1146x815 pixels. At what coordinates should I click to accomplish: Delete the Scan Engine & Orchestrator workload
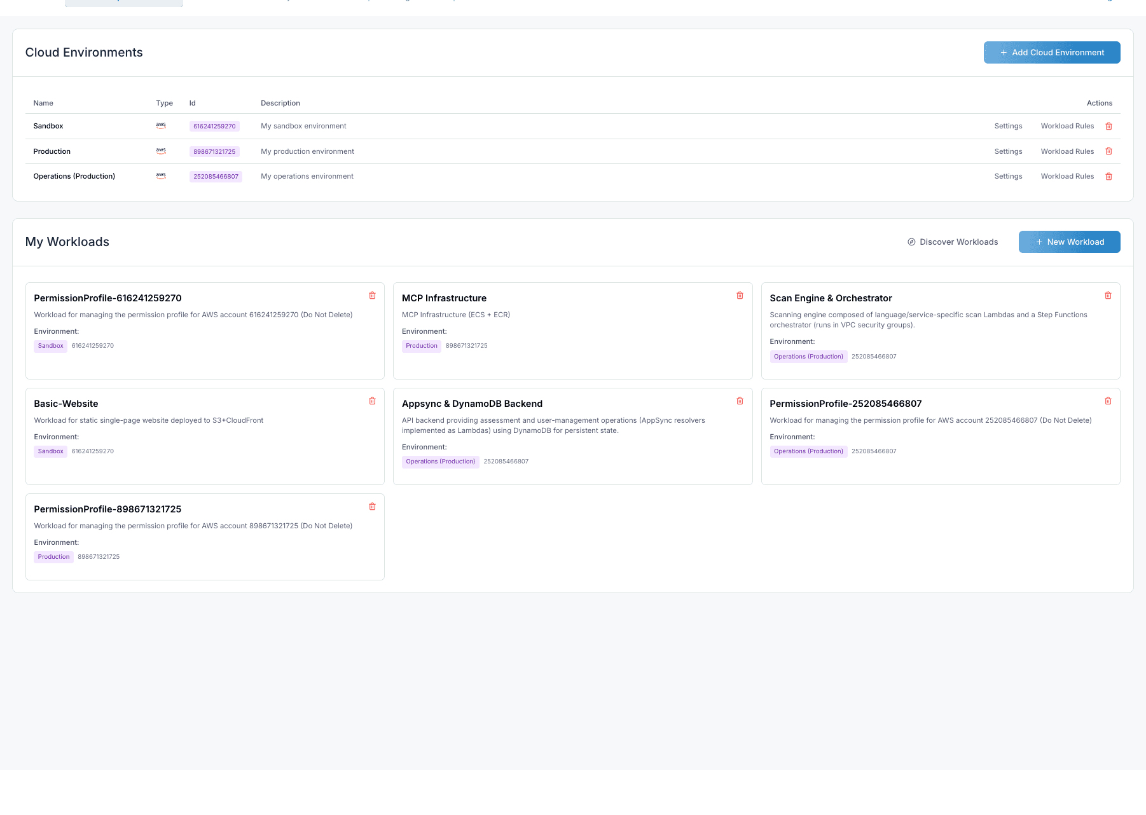pos(1108,295)
